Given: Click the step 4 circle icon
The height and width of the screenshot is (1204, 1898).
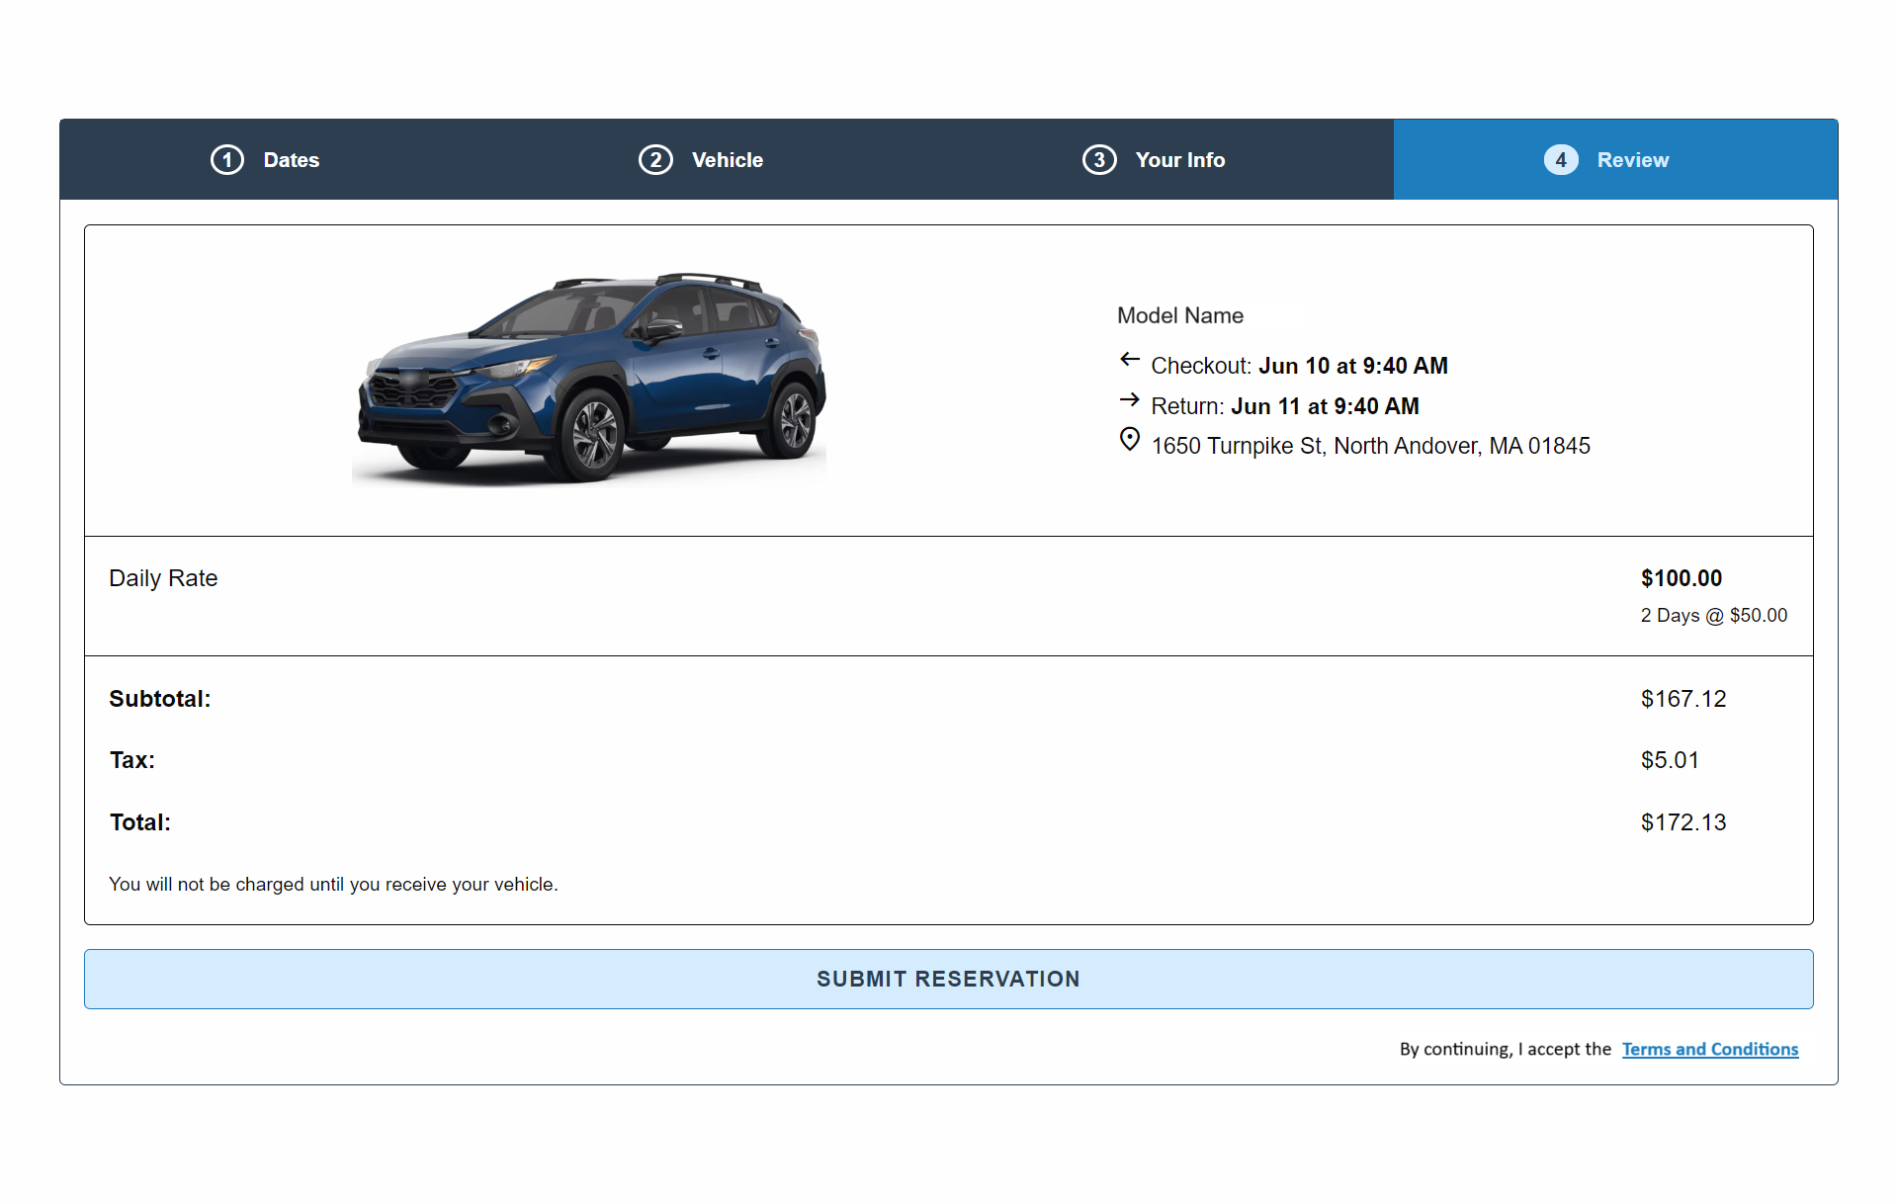Looking at the screenshot, I should [x=1561, y=160].
